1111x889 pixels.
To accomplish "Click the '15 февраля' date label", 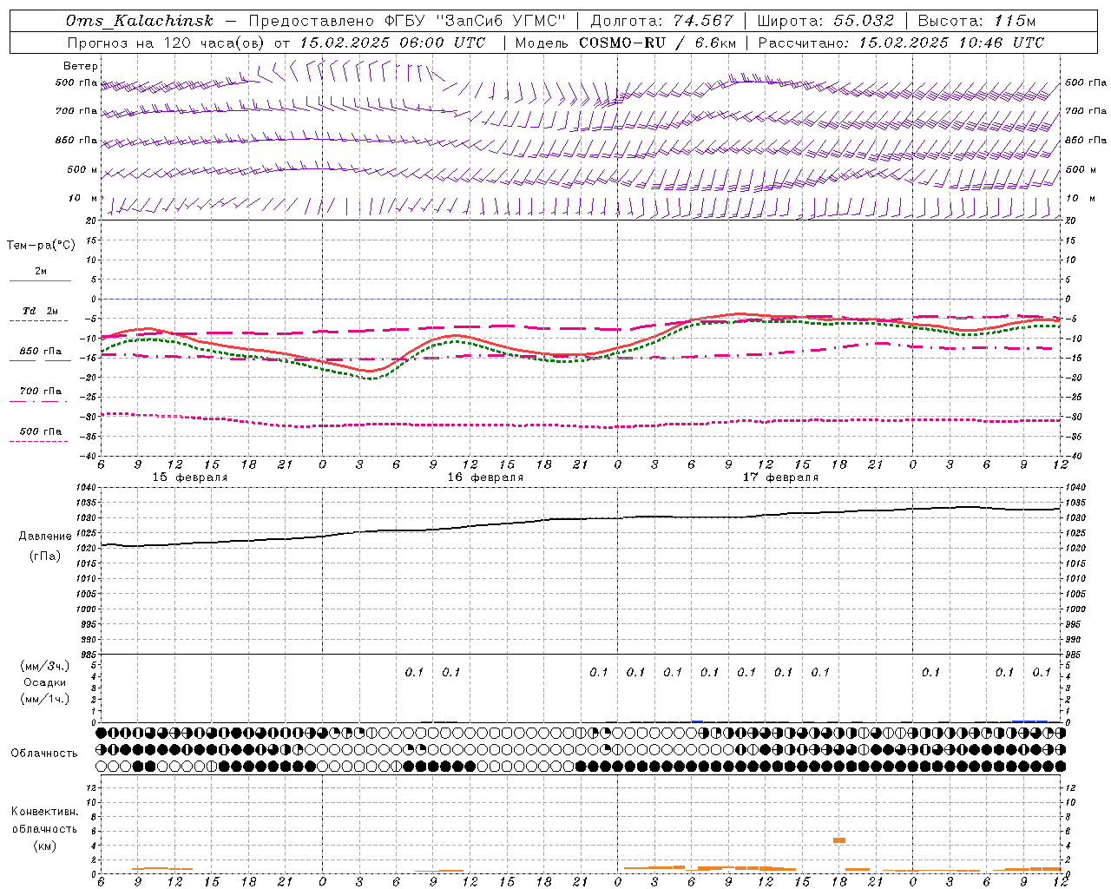I will tap(190, 477).
